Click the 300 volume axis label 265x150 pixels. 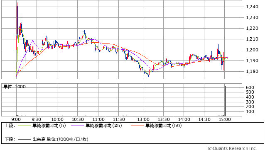pos(250,102)
